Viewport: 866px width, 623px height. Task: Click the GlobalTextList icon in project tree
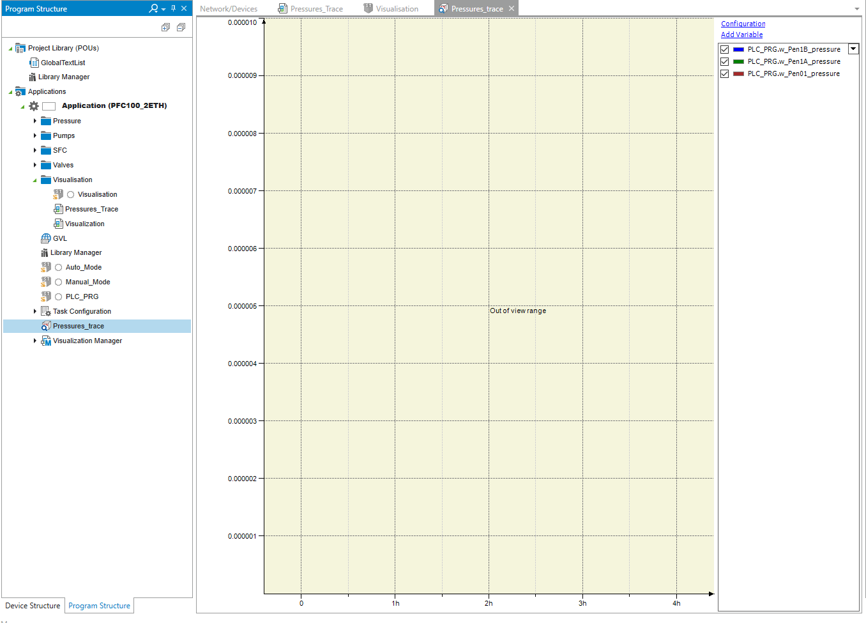34,63
